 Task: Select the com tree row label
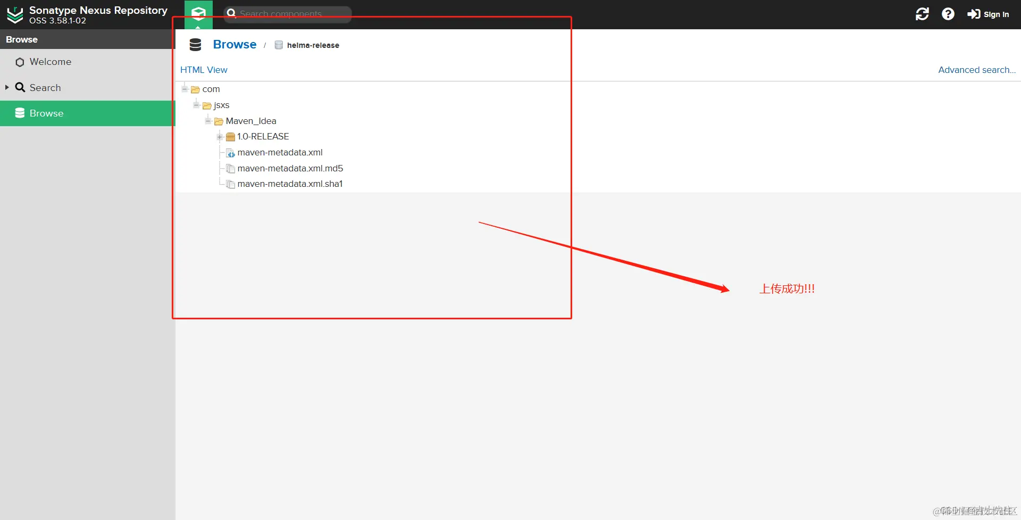pyautogui.click(x=211, y=89)
